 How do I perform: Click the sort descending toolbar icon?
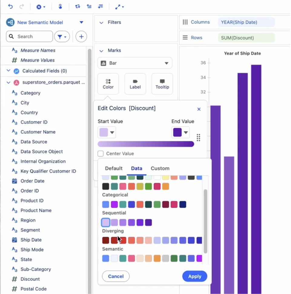[101, 6]
